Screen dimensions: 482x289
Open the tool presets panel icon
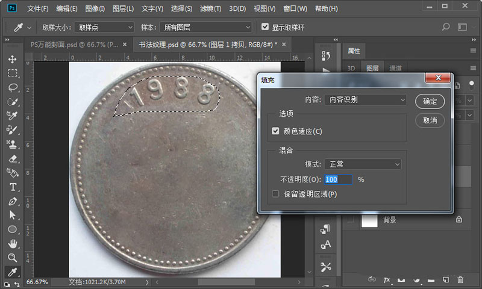point(325,267)
